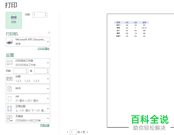
Task: Open the 打印活动工作表 dropdown
Action: pyautogui.click(x=28, y=63)
